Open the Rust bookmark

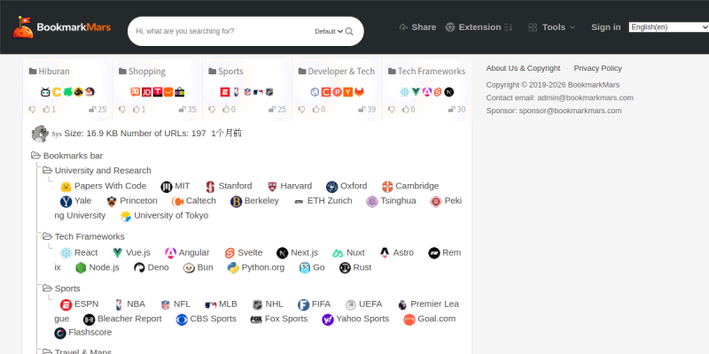coord(355,268)
